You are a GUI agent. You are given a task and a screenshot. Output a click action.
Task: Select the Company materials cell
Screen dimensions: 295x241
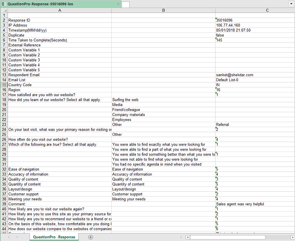point(163,115)
